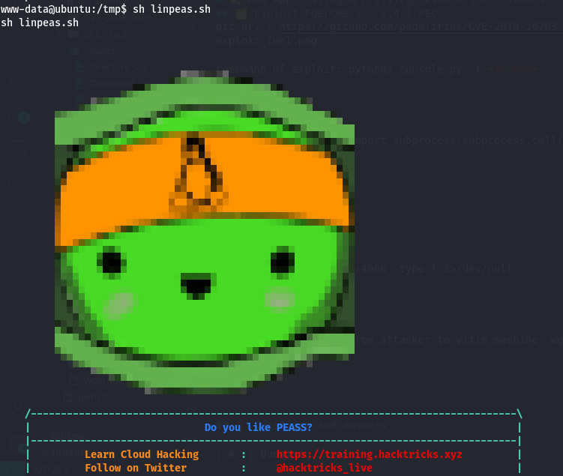563x476 pixels.
Task: Click the 'Follow on Twitter' label
Action: [x=136, y=468]
